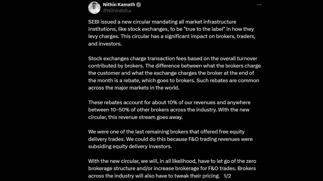Viewport: 323px width, 181px height.
Task: Click the paragraph starting 'With the new circular, we will'
Action: tap(172, 168)
